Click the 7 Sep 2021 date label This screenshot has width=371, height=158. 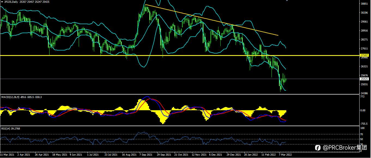coord(145,155)
